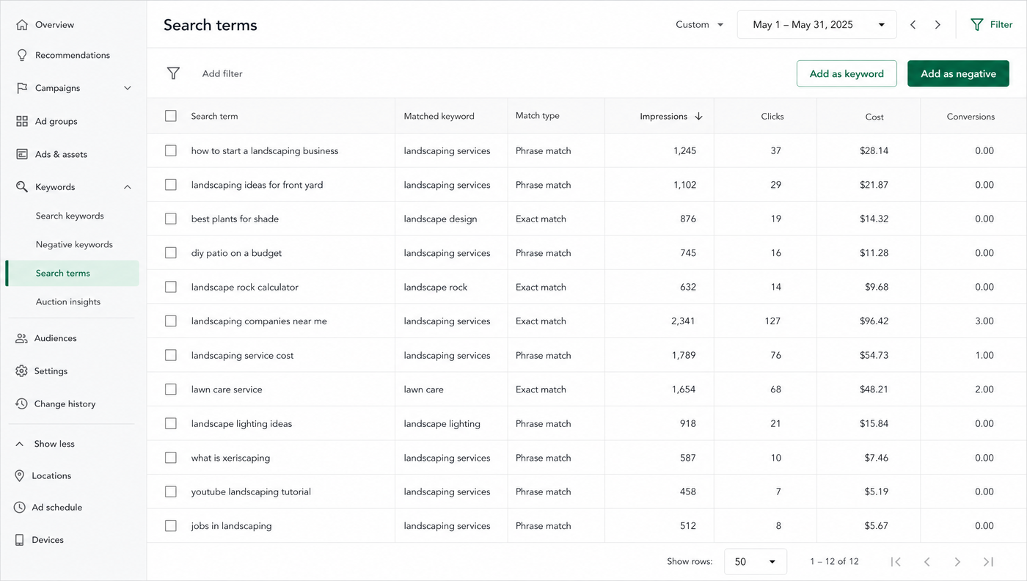
Task: Click the Devices phone icon
Action: tap(20, 540)
